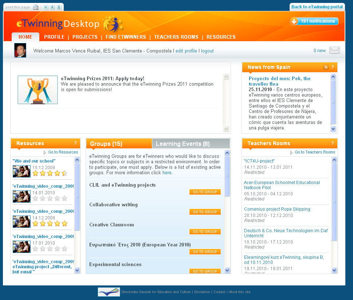Open the PROJECTS menu
The height and width of the screenshot is (300, 353).
[x=85, y=37]
